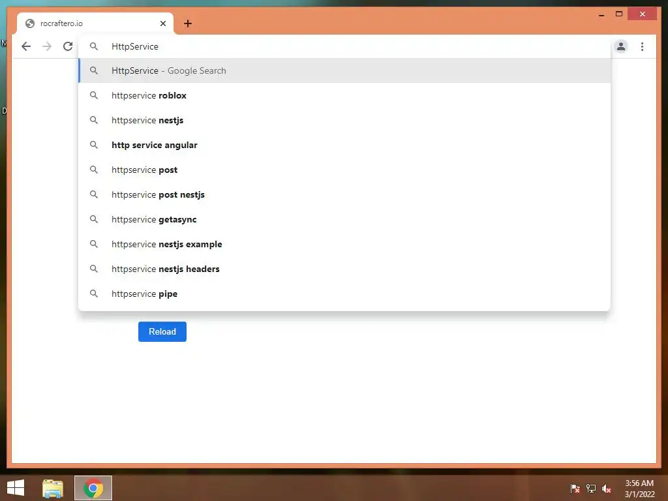Click magnifier icon in address bar

94,46
